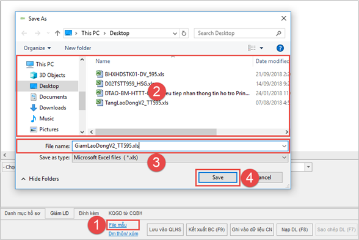This screenshot has height=240, width=359.
Task: Click Nạp DL (F8) button
Action: click(294, 230)
